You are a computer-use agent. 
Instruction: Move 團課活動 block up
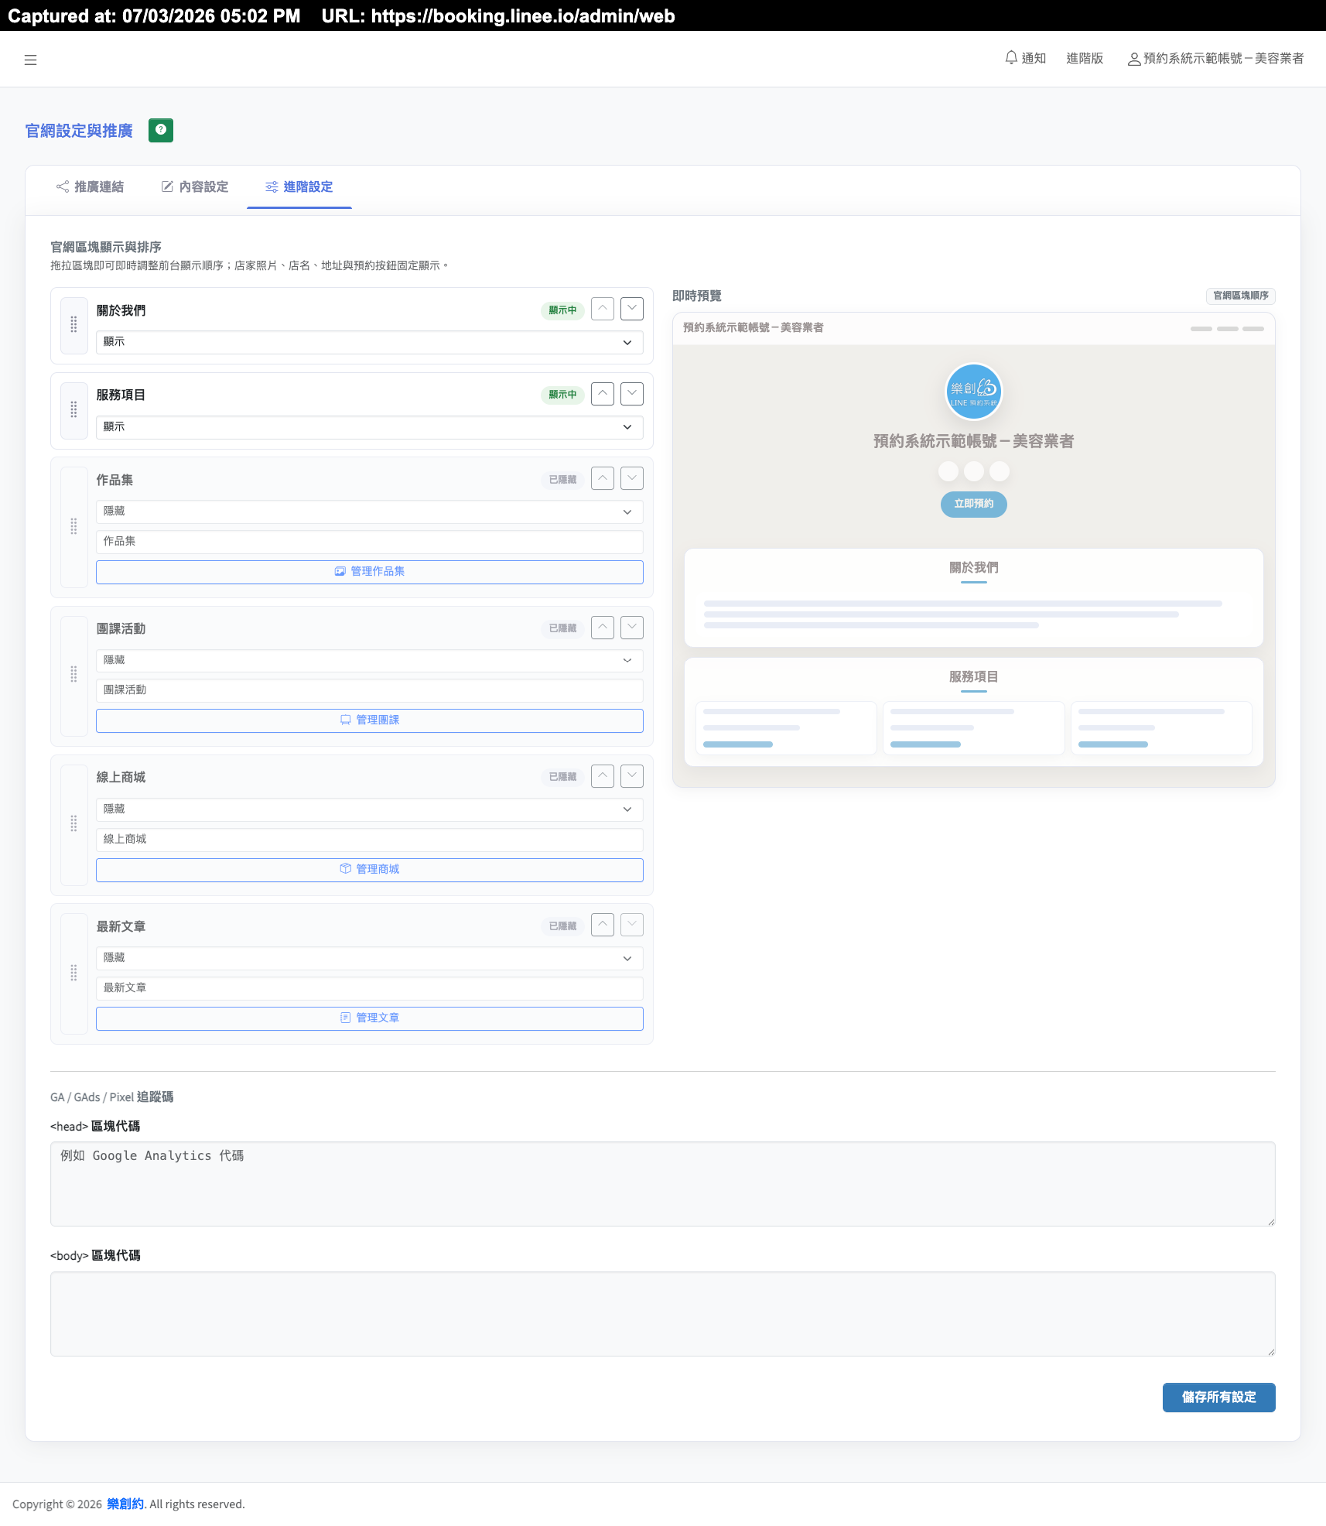603,628
